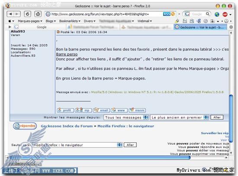
Task: Switch to the Geckozone tab
Action: click(200, 27)
